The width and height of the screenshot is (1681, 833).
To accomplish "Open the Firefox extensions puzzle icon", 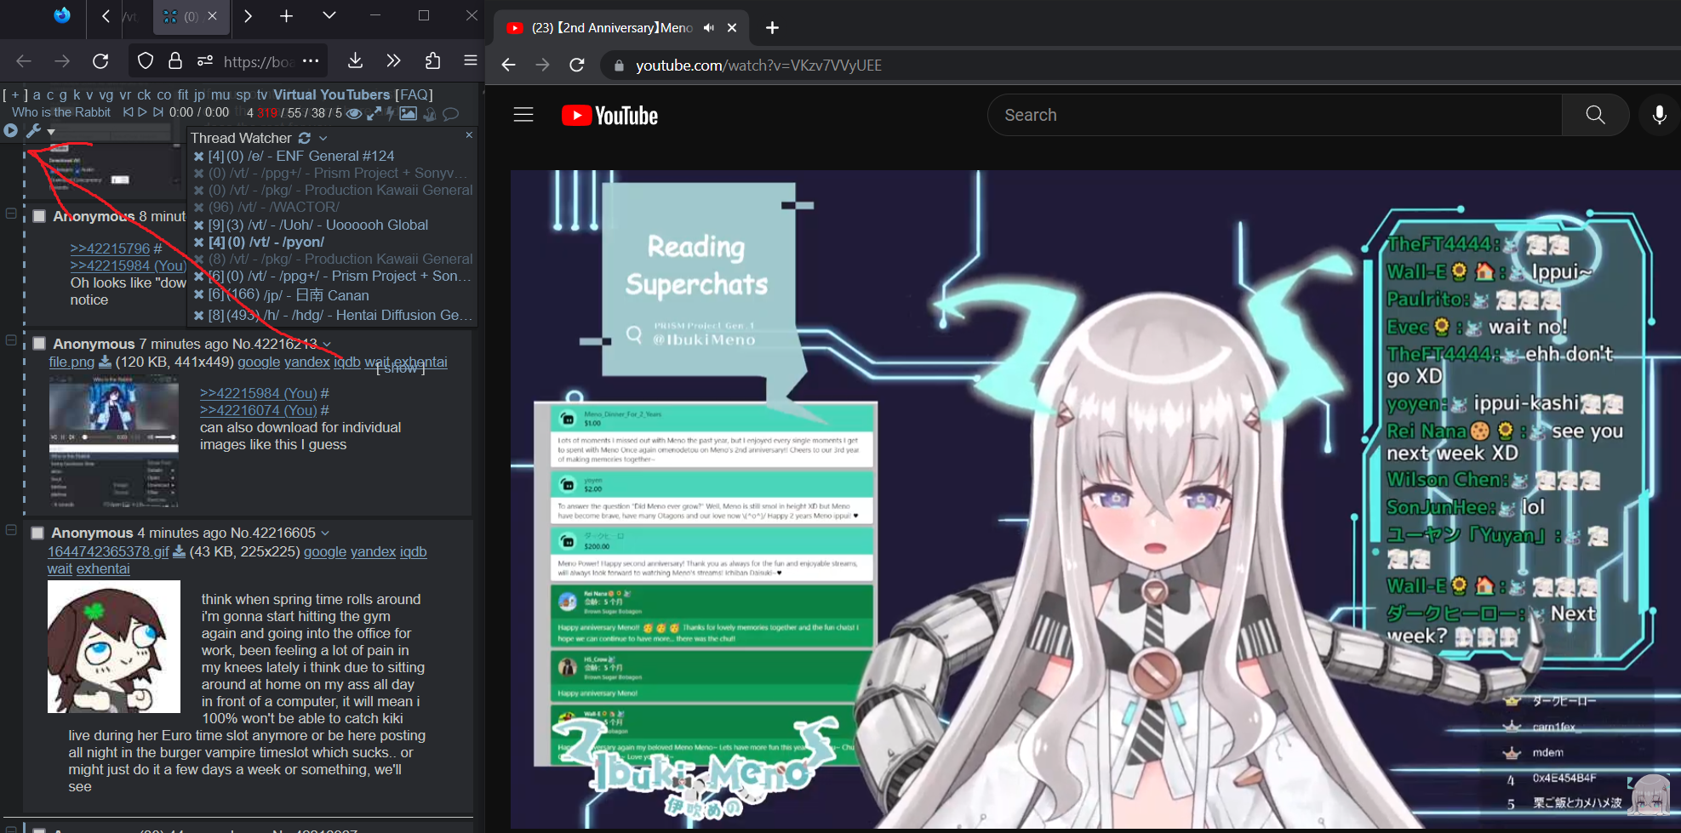I will [432, 60].
